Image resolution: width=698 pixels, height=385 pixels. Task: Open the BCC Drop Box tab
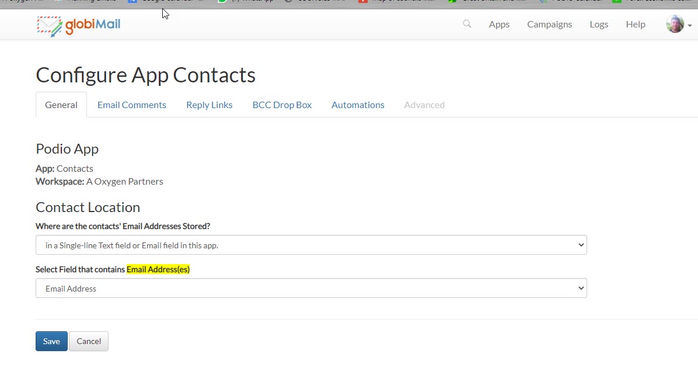pyautogui.click(x=282, y=105)
